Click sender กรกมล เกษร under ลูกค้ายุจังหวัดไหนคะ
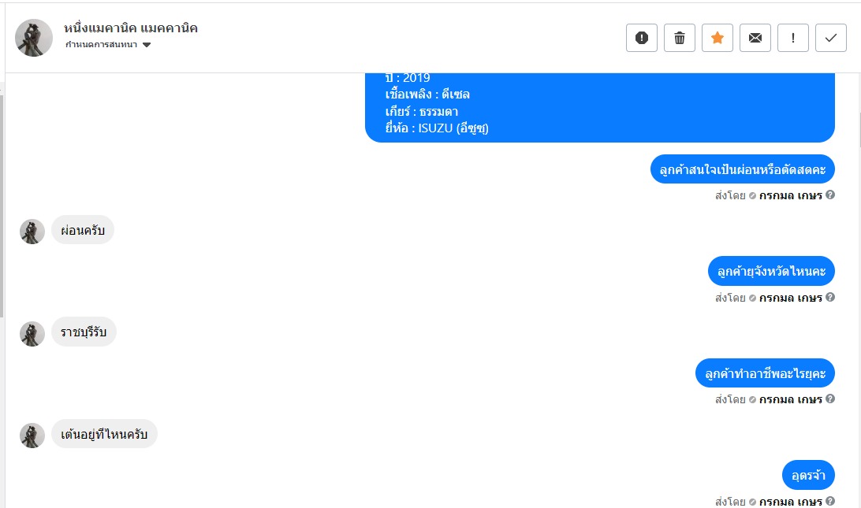 click(x=790, y=298)
